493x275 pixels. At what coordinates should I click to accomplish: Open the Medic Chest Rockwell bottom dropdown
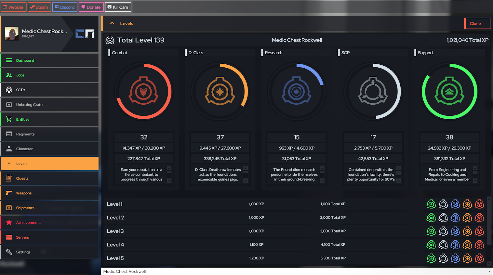297,271
